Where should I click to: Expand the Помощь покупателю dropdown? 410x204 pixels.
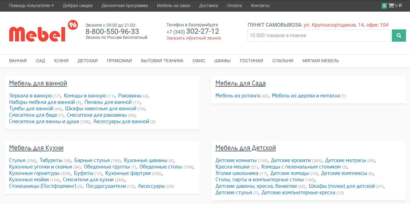click(x=31, y=6)
